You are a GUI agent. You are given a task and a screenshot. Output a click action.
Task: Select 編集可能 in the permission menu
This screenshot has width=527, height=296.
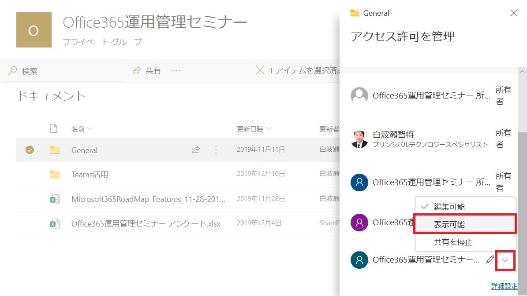[466, 206]
